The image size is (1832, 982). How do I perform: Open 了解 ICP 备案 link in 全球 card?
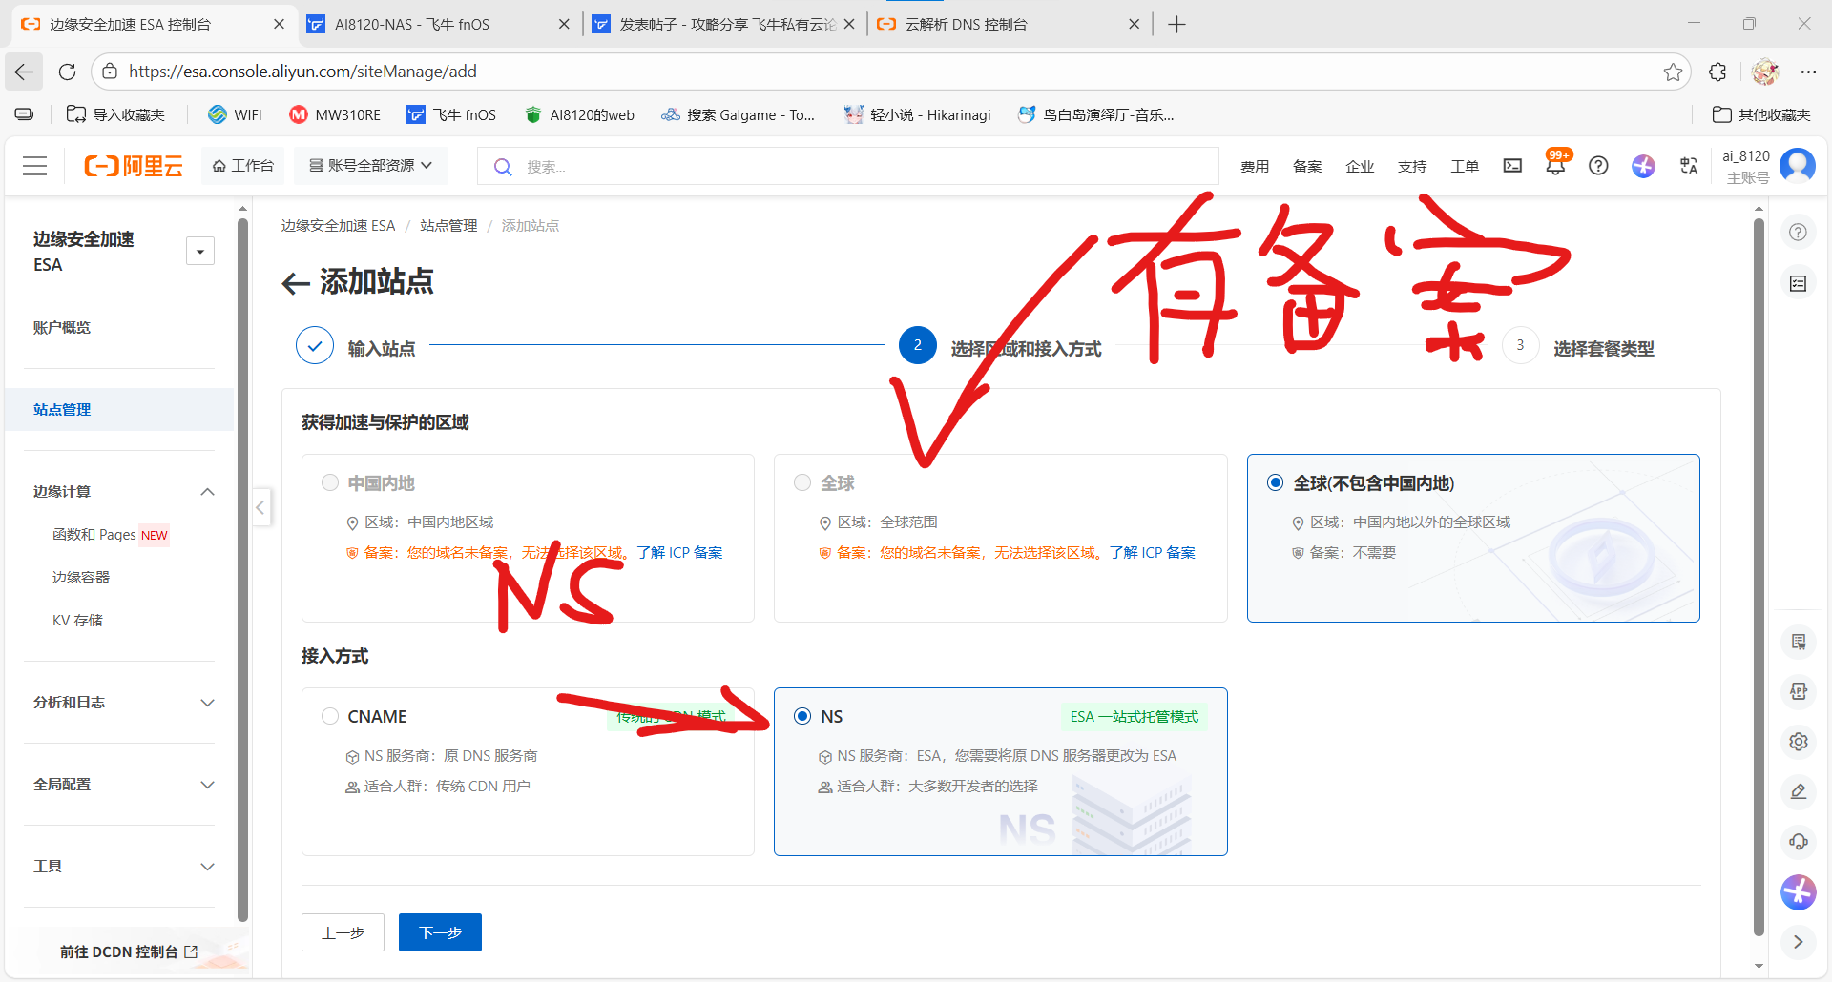point(1153,553)
